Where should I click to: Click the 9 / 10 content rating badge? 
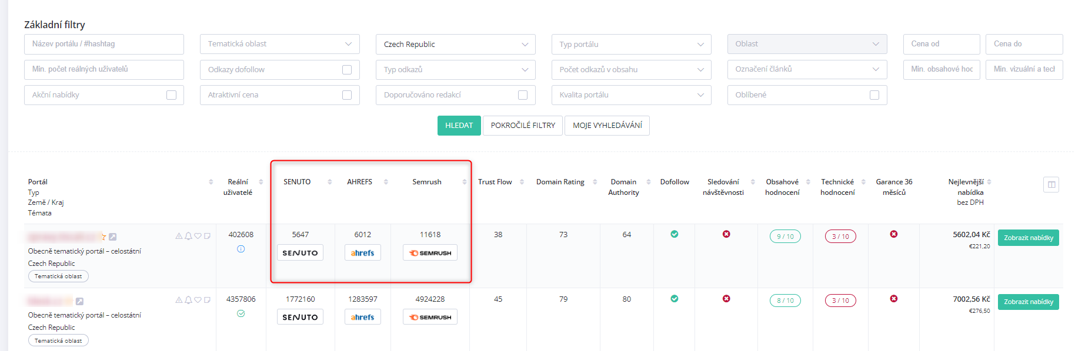tap(785, 237)
